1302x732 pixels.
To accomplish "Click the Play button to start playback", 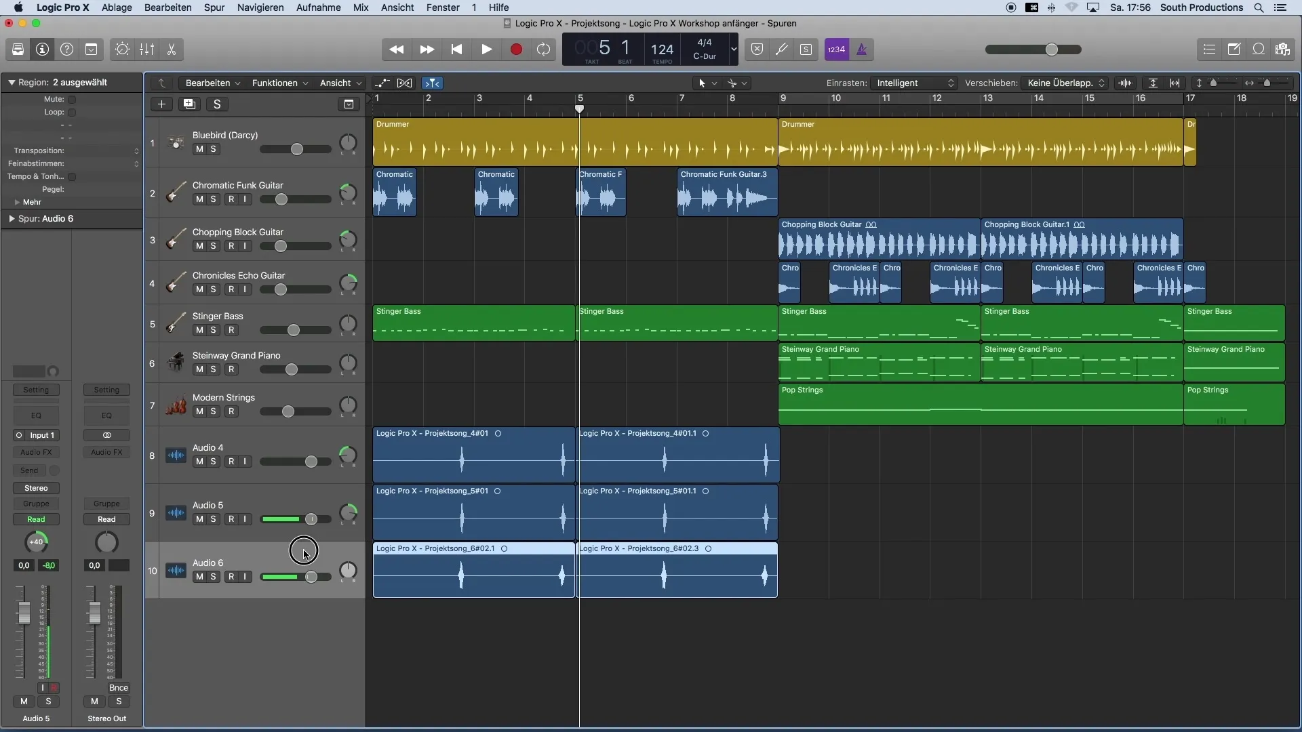I will tap(486, 49).
